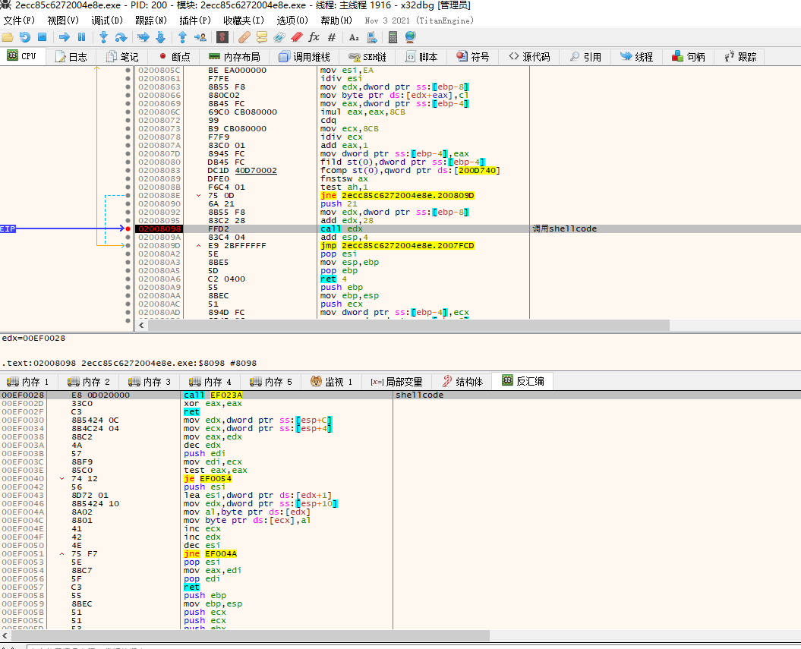This screenshot has width=801, height=649.
Task: Pause execution of the debuggee
Action: point(81,37)
